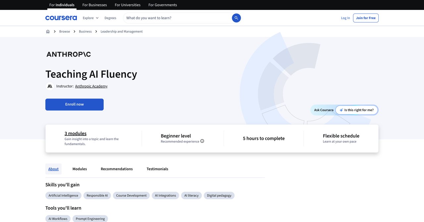
Task: Click 'Learn at your own pace' text
Action: 340,141
